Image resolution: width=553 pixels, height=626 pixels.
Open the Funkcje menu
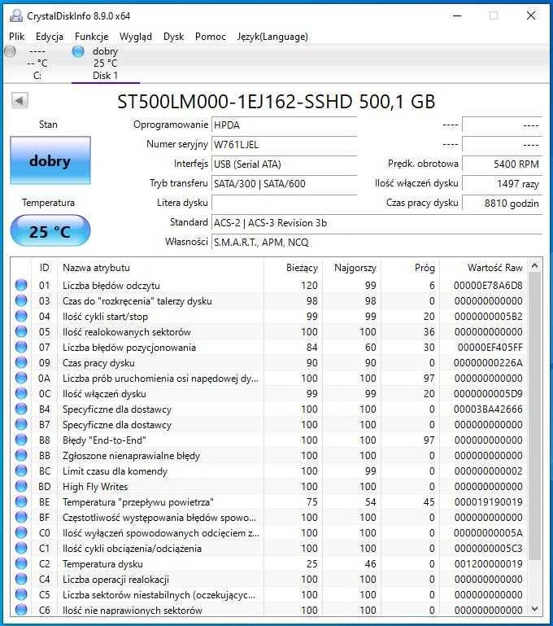click(x=91, y=37)
